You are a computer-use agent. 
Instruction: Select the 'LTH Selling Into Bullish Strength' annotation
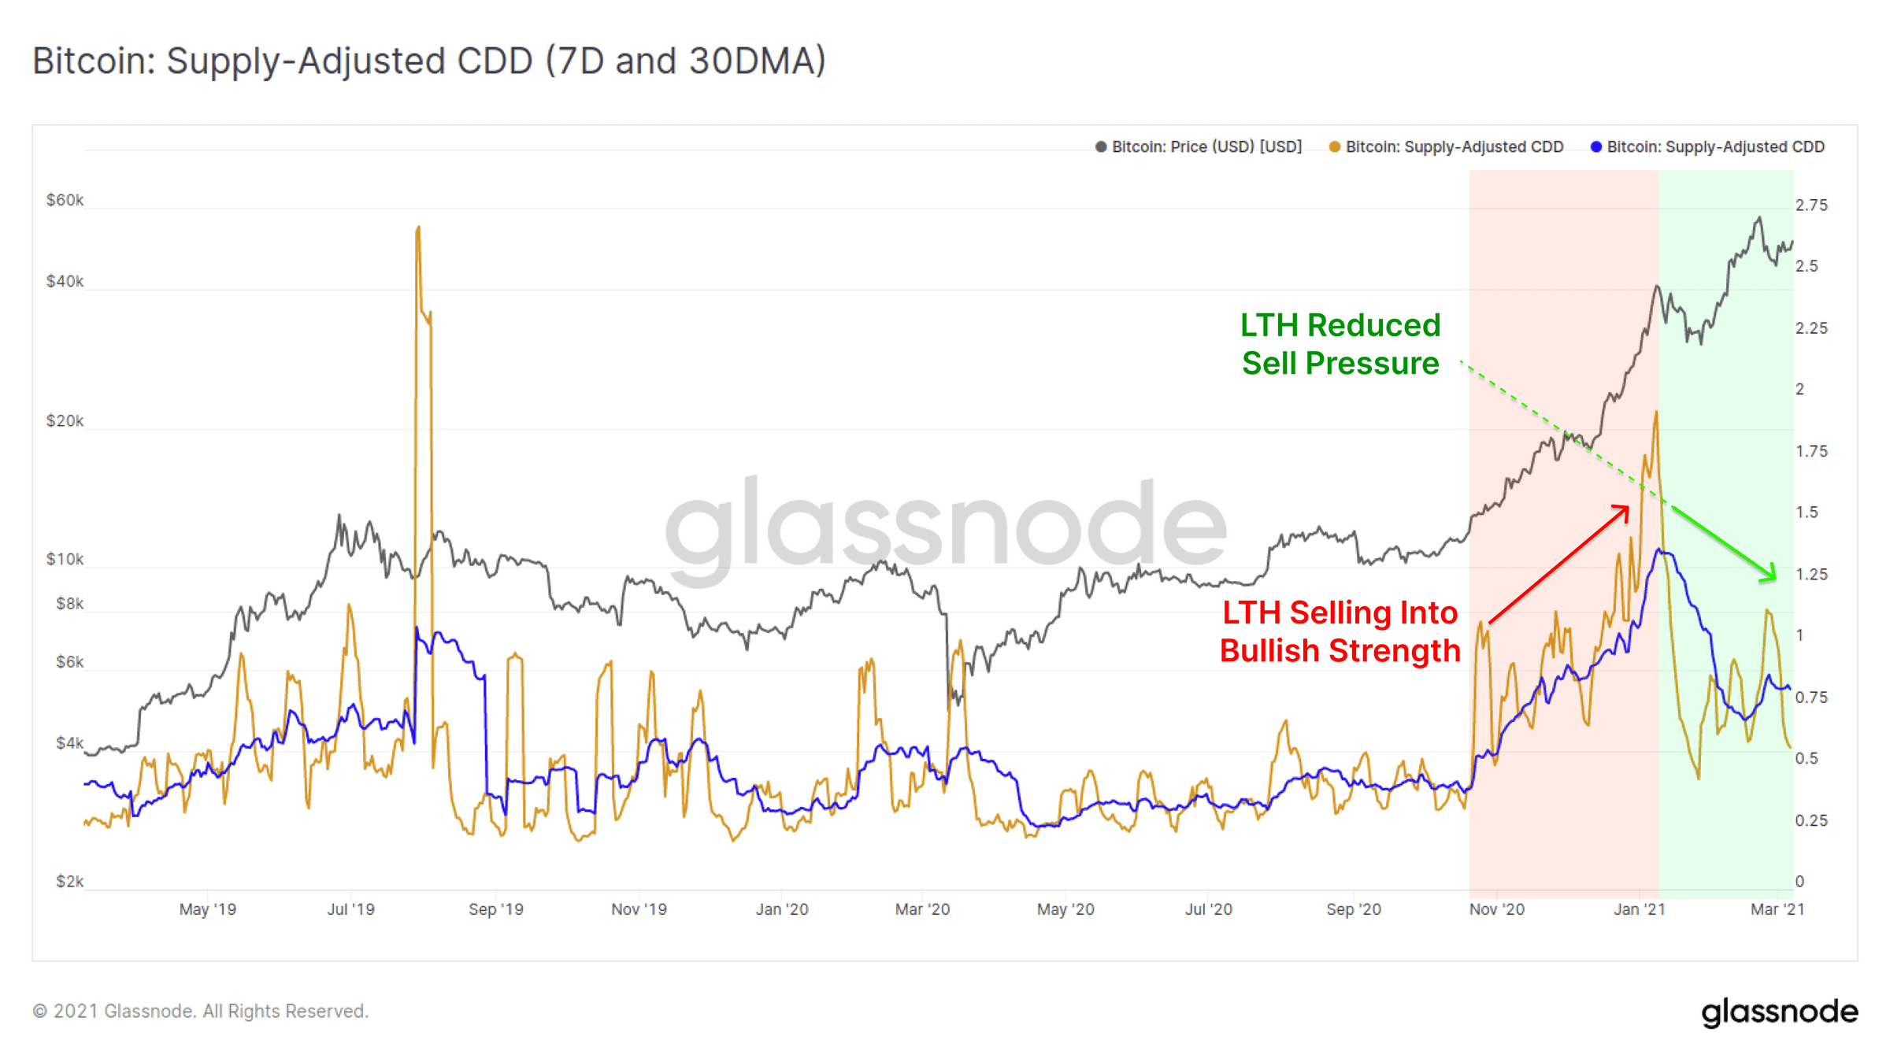(1340, 631)
